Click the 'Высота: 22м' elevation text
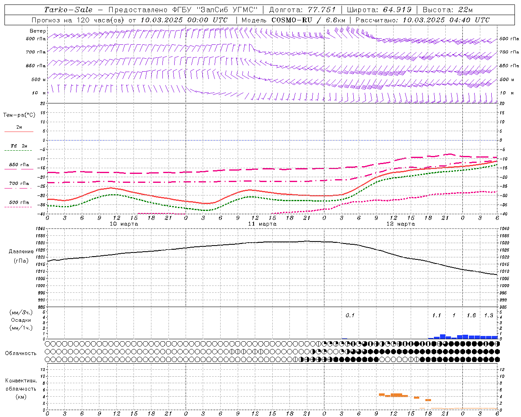The height and width of the screenshot is (417, 521). click(x=448, y=10)
